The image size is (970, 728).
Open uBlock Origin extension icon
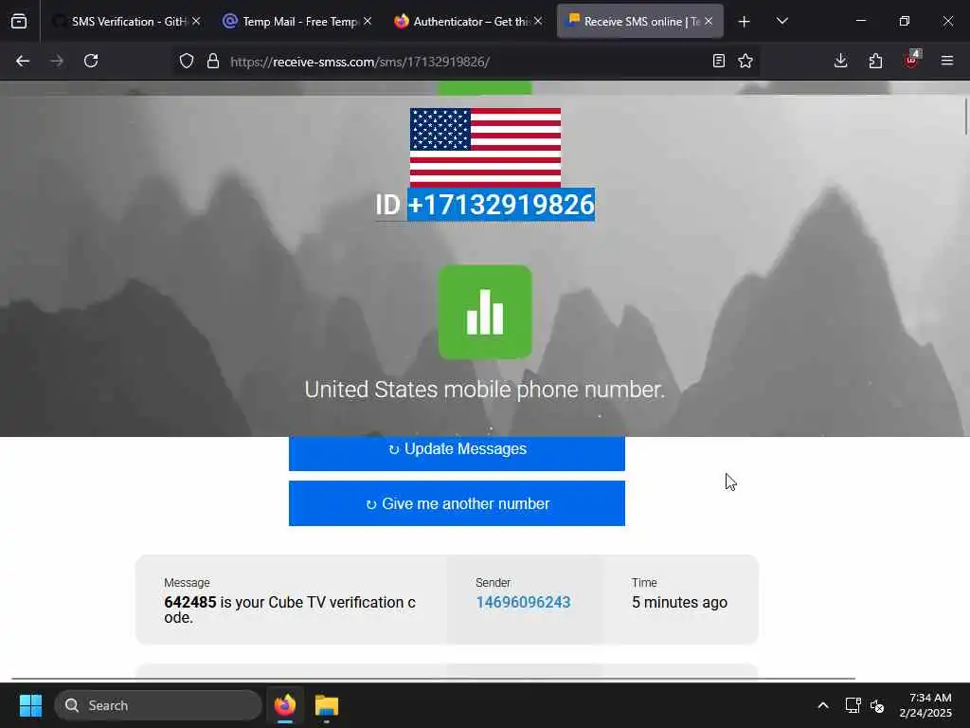click(x=911, y=60)
